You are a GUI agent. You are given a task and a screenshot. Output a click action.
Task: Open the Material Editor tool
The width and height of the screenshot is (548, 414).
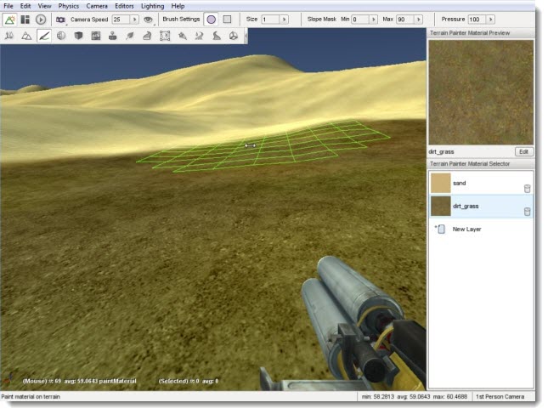(x=61, y=36)
